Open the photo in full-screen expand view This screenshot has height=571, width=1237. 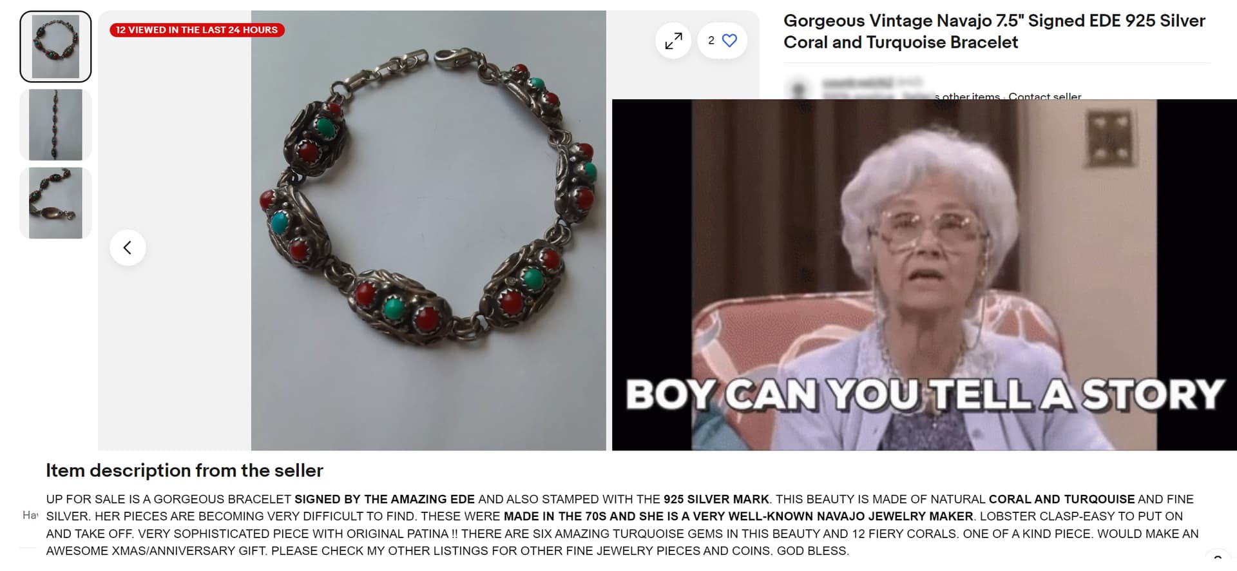click(673, 41)
